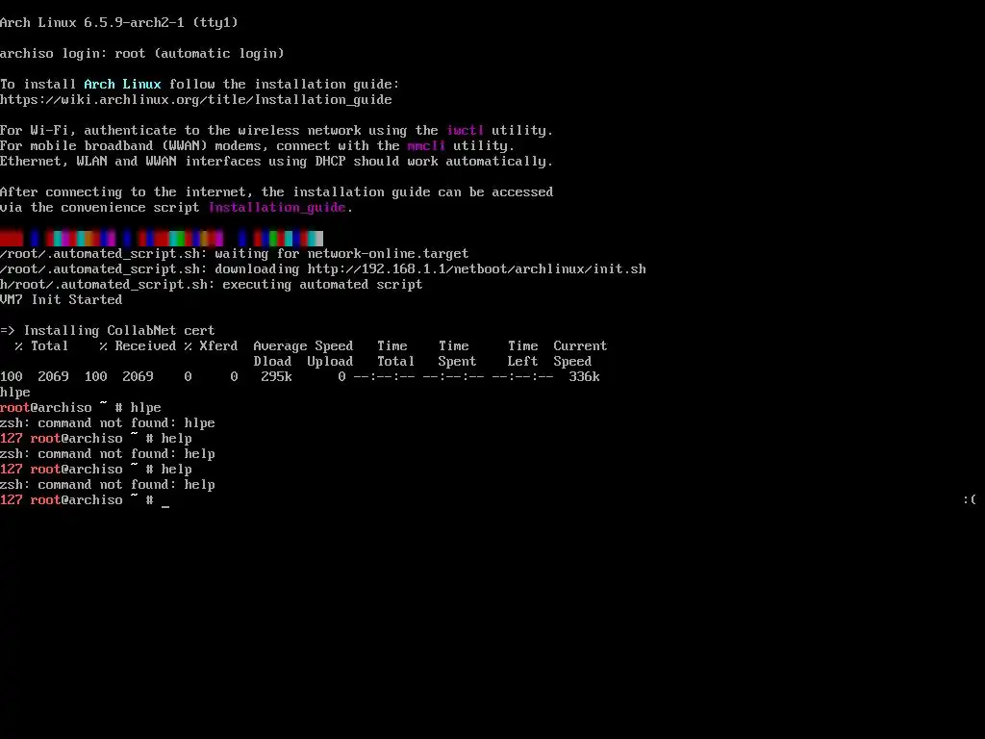
Task: Click the 'Ethernet, WLAN and WWAN interfaces' line
Action: [x=276, y=161]
